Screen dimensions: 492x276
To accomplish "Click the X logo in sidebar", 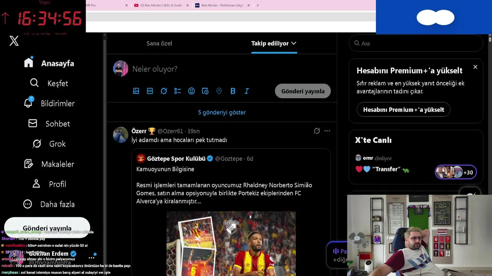I will pyautogui.click(x=14, y=41).
